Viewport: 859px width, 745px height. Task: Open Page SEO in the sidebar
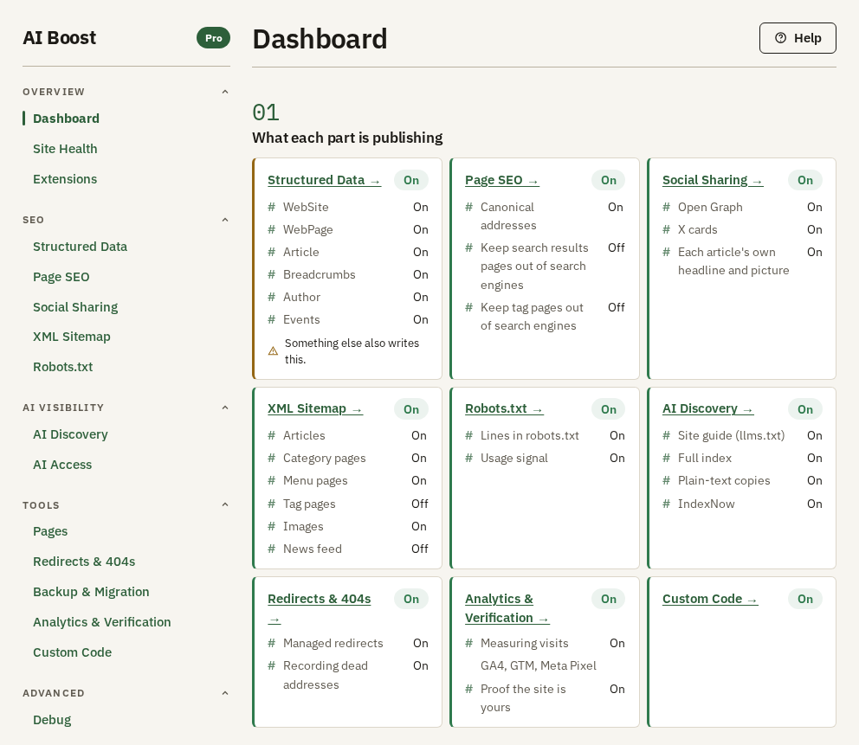tap(61, 277)
